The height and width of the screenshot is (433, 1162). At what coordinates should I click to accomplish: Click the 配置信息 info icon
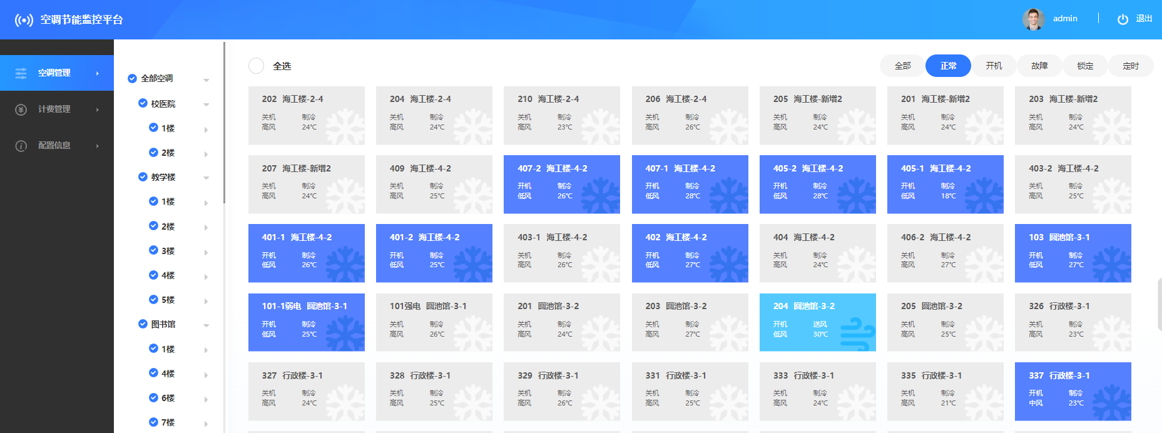coord(21,146)
